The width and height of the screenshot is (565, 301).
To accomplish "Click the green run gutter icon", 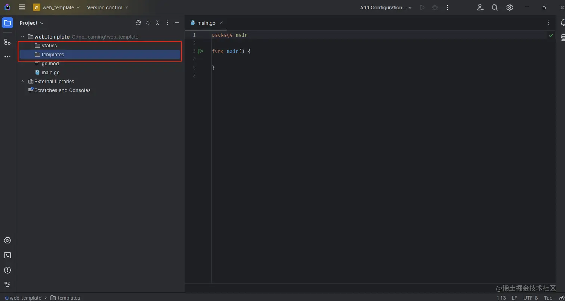I will point(200,51).
